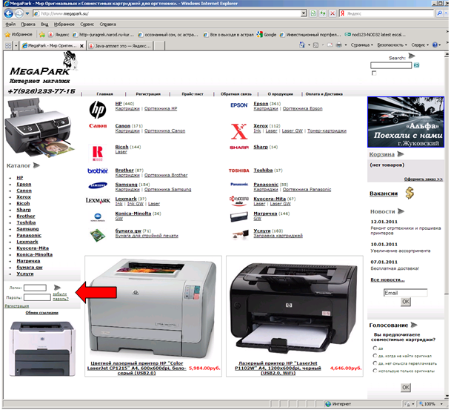Click the Xerox red X logo
451x410 pixels.
pyautogui.click(x=239, y=131)
